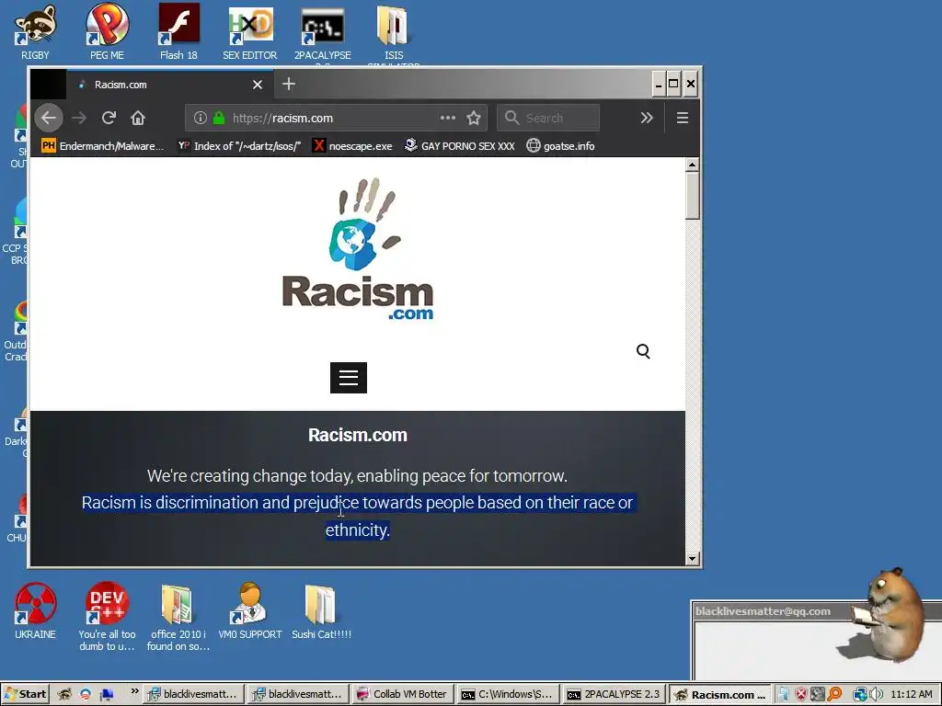Select the Racism.com tab
942x706 pixels.
(x=169, y=85)
